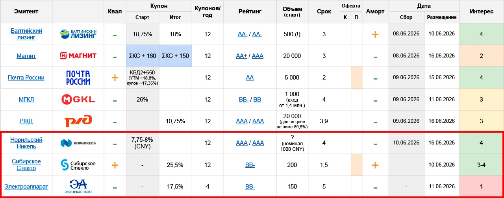The width and height of the screenshot is (504, 198).
Task: Click the 26% coupon cell for МГКЛ
Action: click(x=142, y=100)
